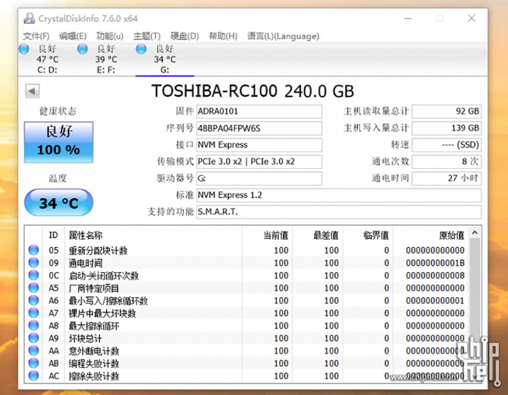Open the 硬盘(D) menu
The image size is (508, 395).
(x=185, y=36)
